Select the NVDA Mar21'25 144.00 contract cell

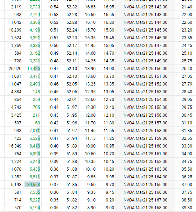pos(145,22)
